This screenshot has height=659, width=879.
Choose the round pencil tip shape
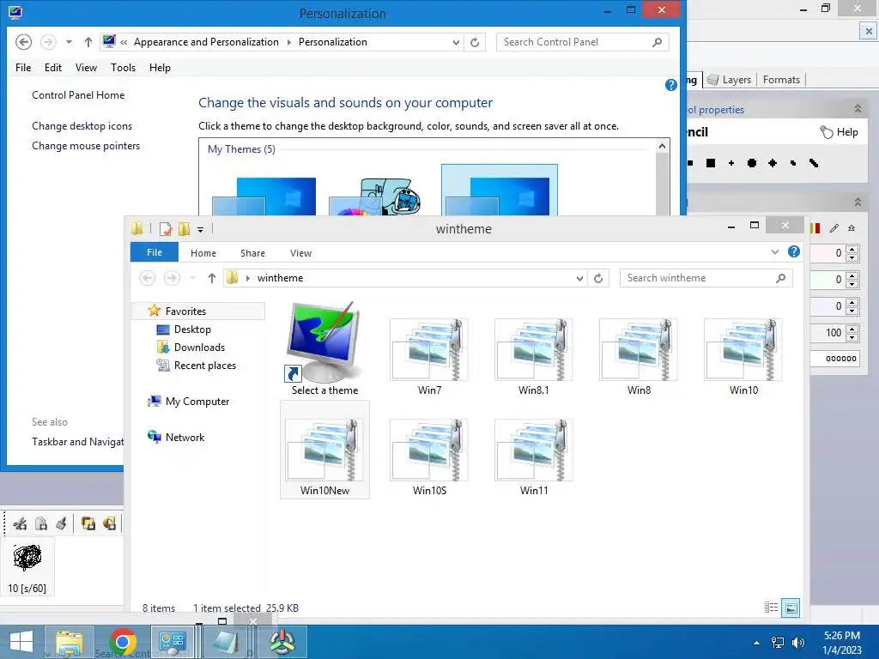[x=752, y=163]
